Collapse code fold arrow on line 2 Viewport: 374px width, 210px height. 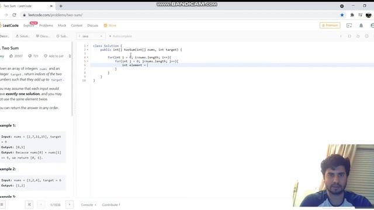88,50
